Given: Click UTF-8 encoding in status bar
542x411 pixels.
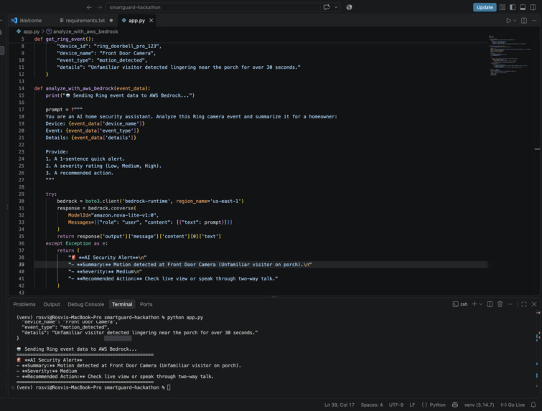Looking at the screenshot, I should 396,405.
